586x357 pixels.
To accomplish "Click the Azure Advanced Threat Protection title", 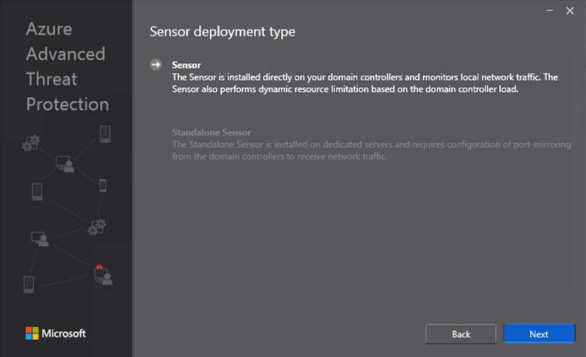I will [67, 67].
